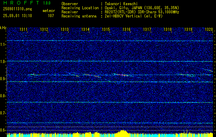Screen dimensions: 216x137
Task: Click the 1320 time label
Action: tap(209, 29)
